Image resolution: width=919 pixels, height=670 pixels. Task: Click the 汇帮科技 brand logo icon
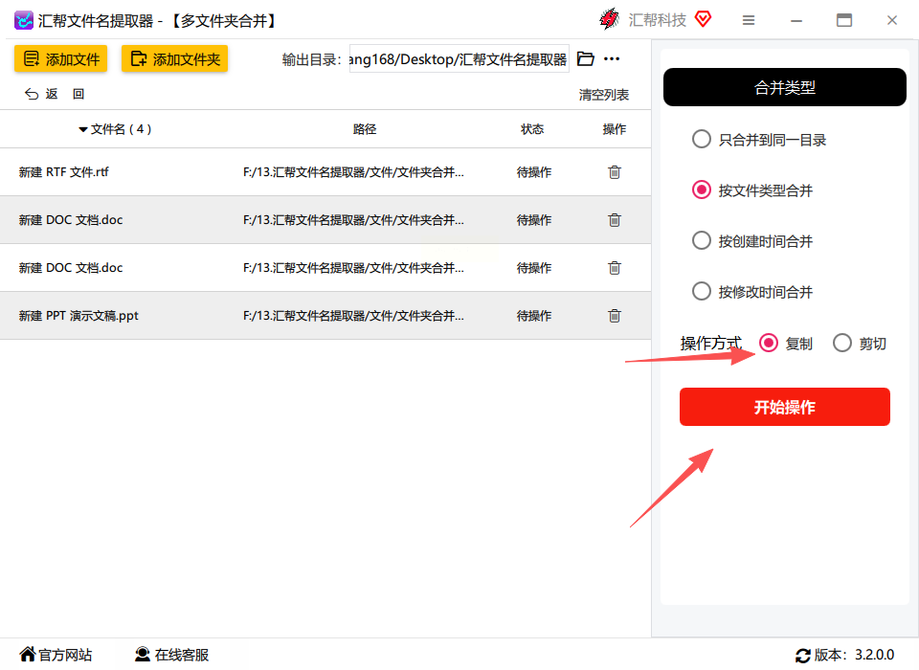click(610, 19)
